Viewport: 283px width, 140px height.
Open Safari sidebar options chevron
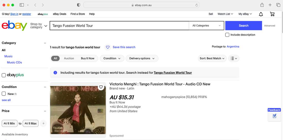(28, 5)
